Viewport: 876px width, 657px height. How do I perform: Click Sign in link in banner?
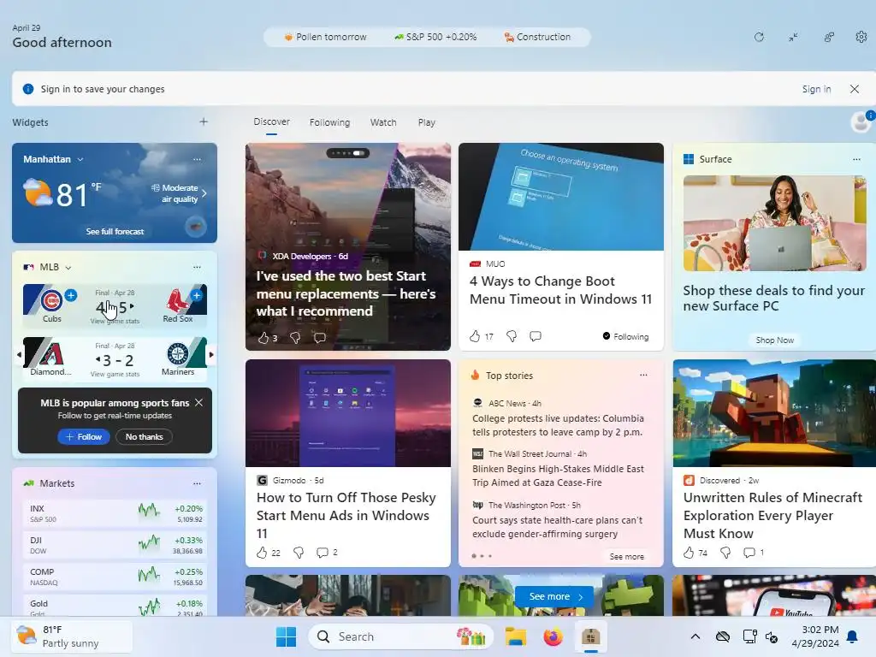coord(816,89)
